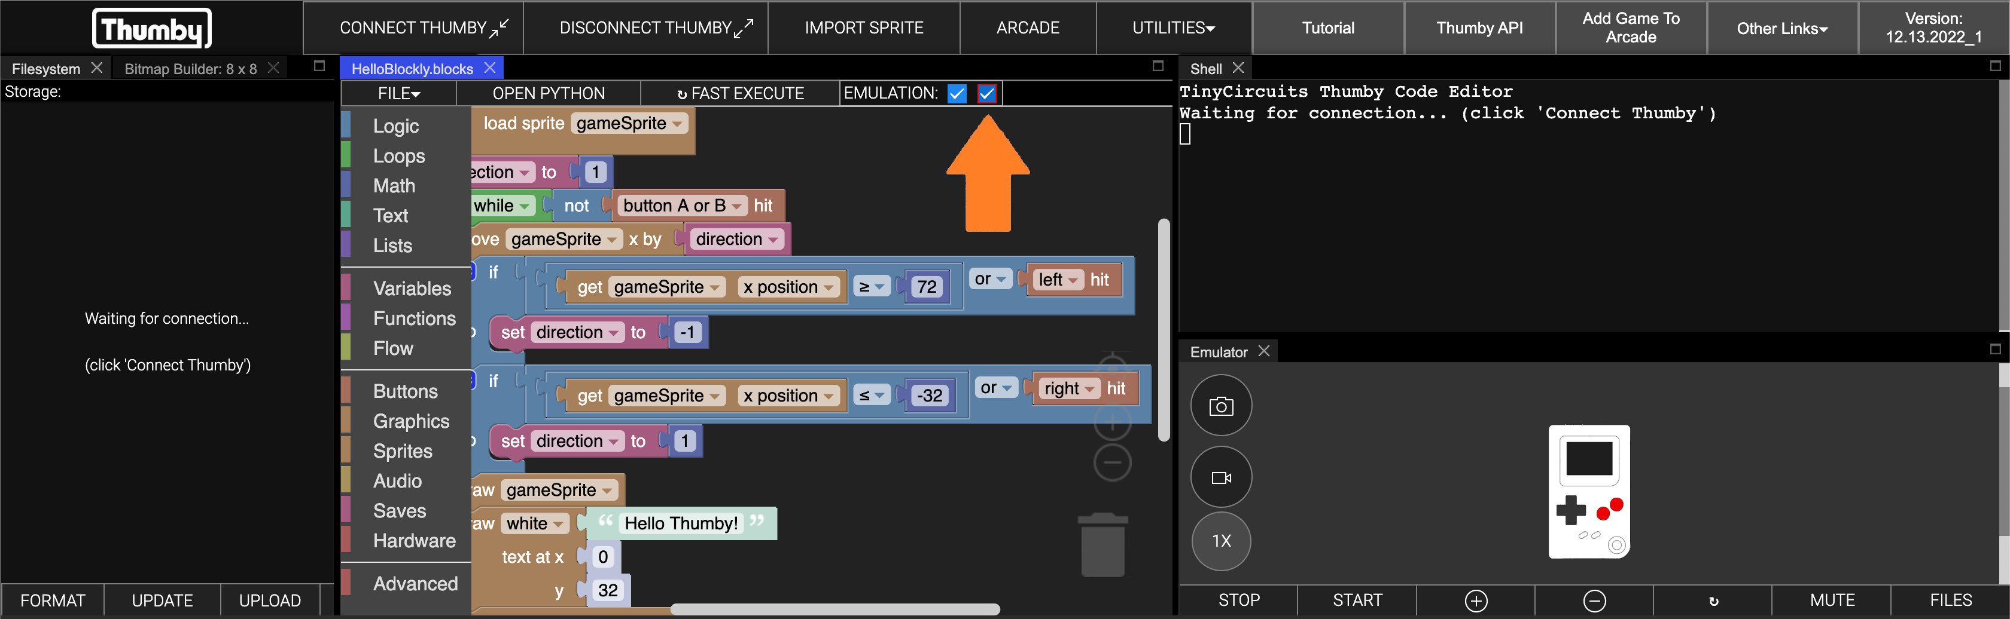2010x619 pixels.
Task: Start emulator video recording
Action: point(1220,477)
